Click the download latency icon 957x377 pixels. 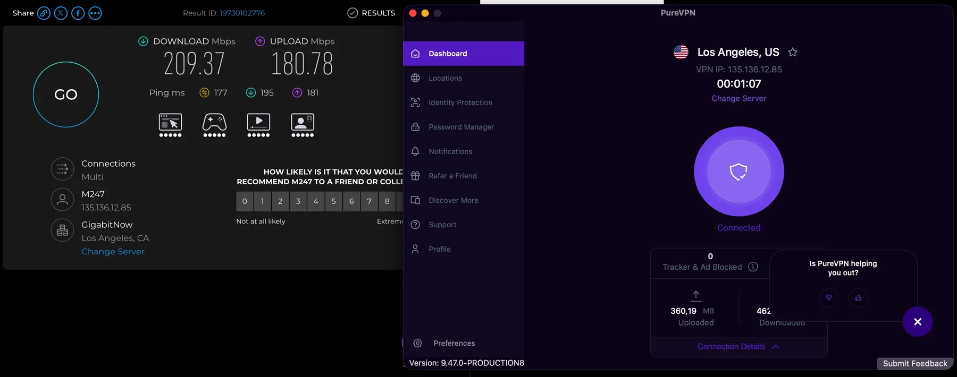[x=251, y=93]
